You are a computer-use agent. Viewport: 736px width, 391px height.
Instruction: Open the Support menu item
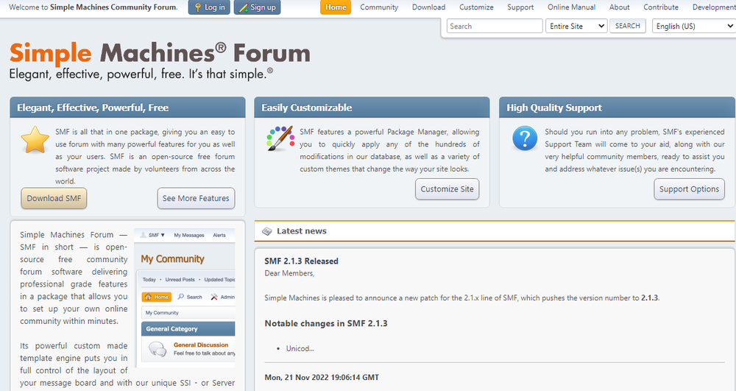point(520,7)
